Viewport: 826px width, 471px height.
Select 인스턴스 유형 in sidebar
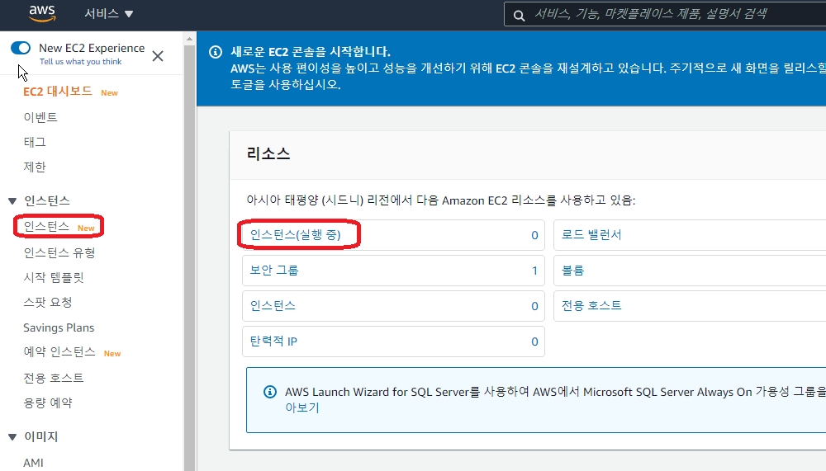tap(59, 252)
